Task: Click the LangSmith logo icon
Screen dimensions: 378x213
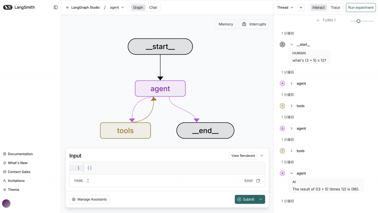Action: (8, 7)
